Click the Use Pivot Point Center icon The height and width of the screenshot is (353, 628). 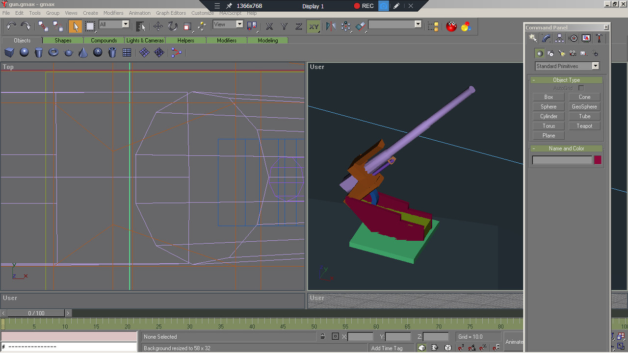click(x=252, y=26)
